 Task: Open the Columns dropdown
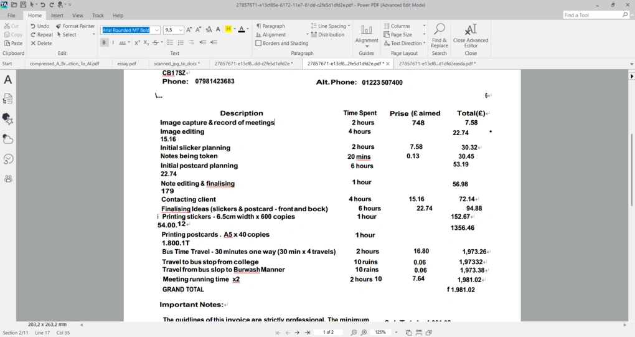(x=405, y=26)
